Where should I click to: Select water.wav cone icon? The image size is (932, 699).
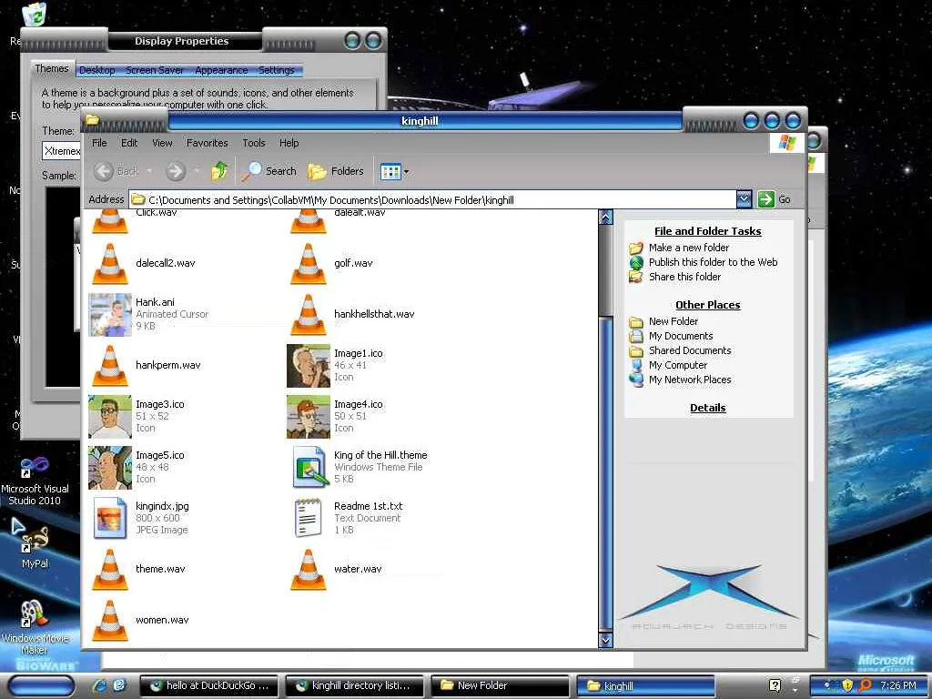308,570
